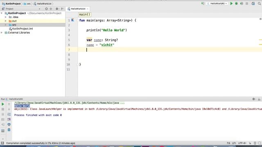This screenshot has width=262, height=147.
Task: Open Project panel gear settings
Action: pyautogui.click(x=57, y=9)
